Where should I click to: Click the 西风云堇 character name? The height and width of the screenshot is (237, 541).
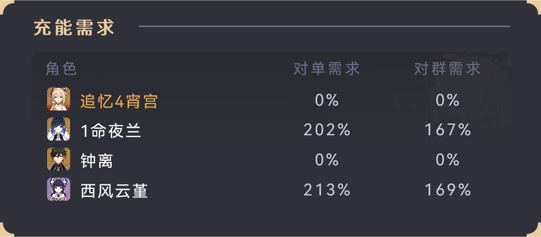[x=114, y=190]
